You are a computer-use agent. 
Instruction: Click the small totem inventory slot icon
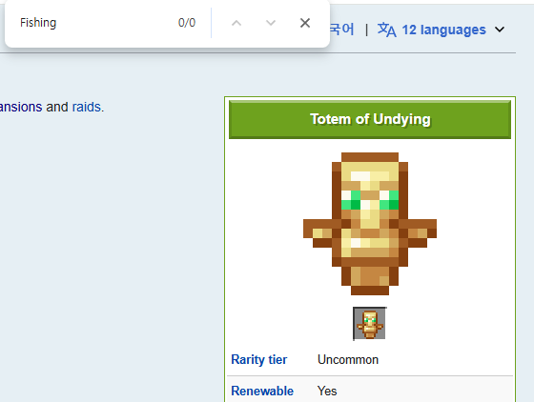370,323
